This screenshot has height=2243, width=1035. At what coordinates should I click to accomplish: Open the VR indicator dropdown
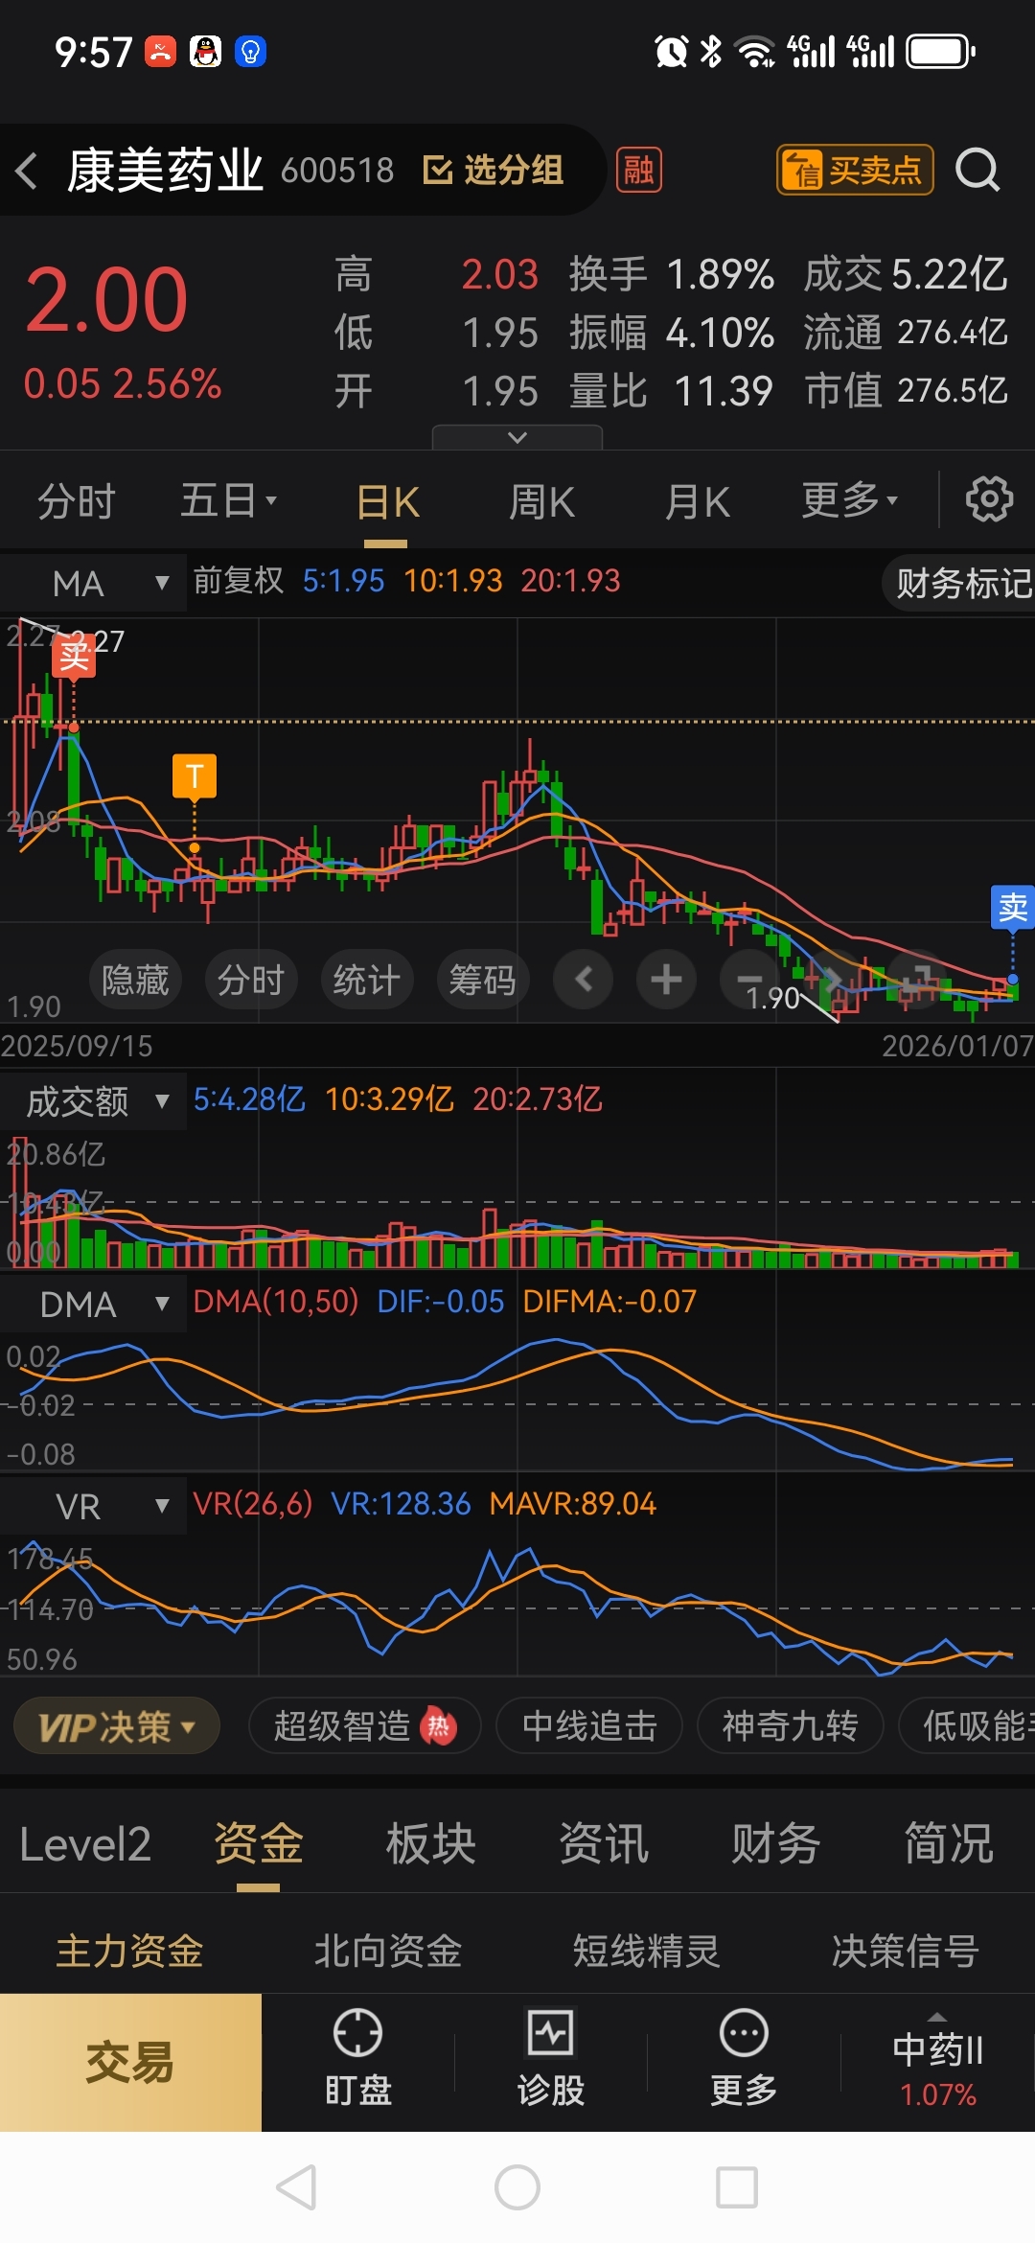93,1507
